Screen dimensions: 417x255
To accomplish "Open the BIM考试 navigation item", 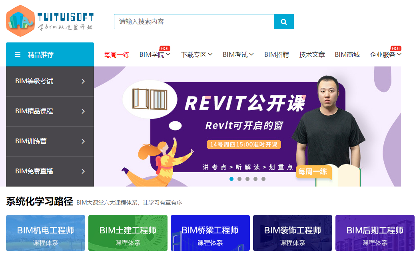I will pos(235,55).
